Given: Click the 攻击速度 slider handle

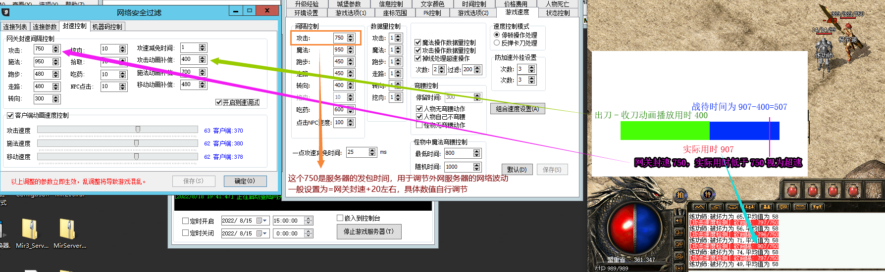Looking at the screenshot, I should click(138, 129).
